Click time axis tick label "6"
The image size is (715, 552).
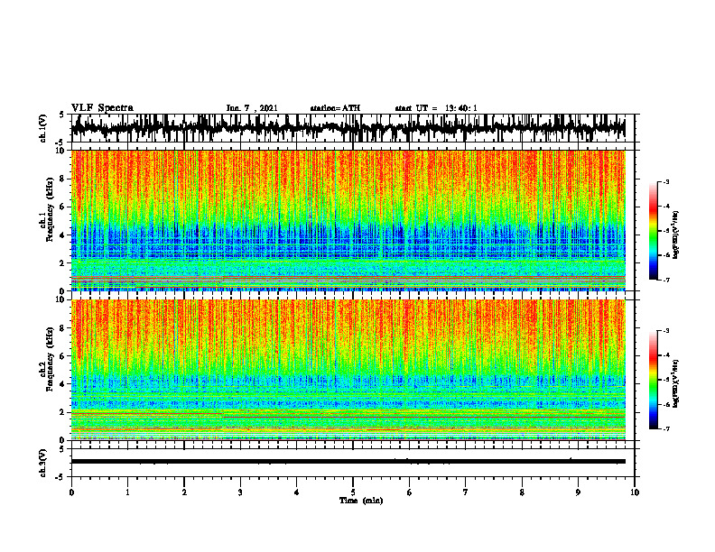coord(410,492)
